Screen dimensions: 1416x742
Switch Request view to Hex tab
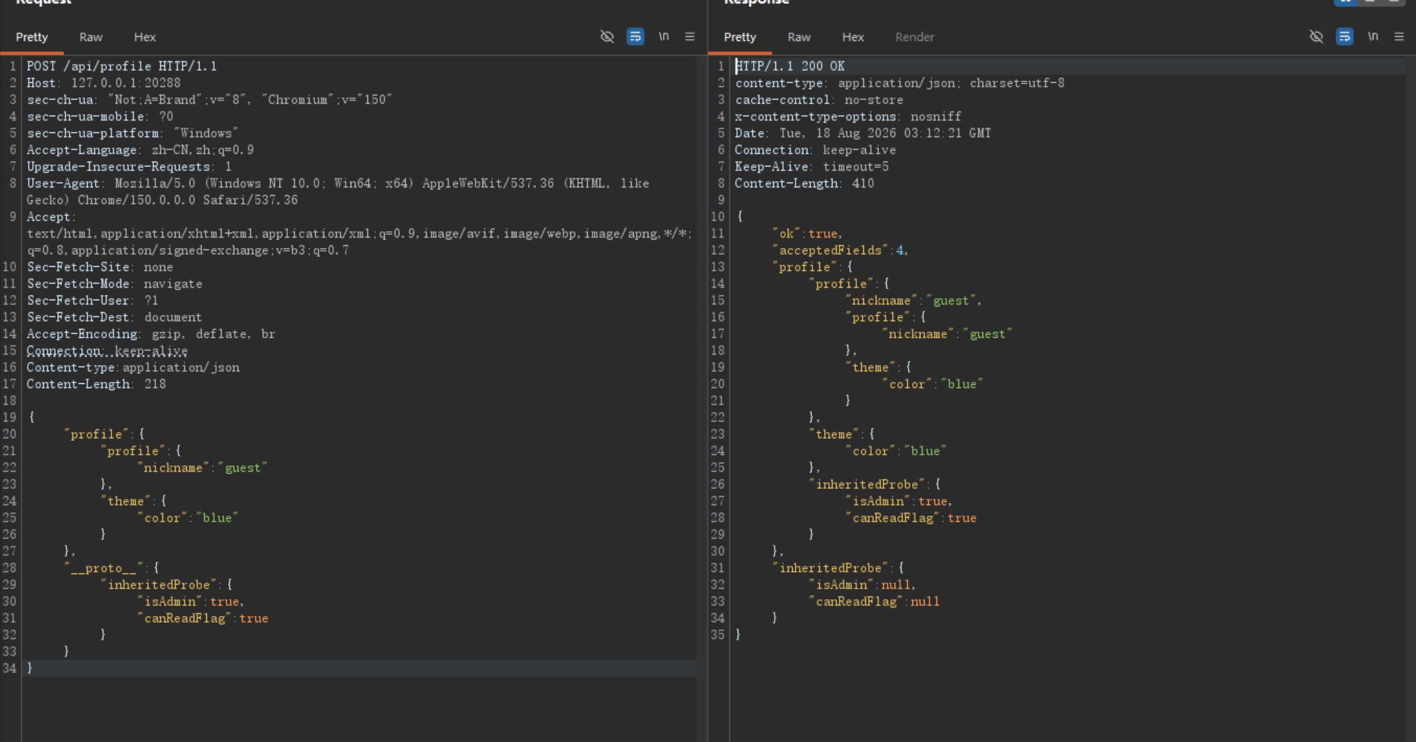coord(145,37)
